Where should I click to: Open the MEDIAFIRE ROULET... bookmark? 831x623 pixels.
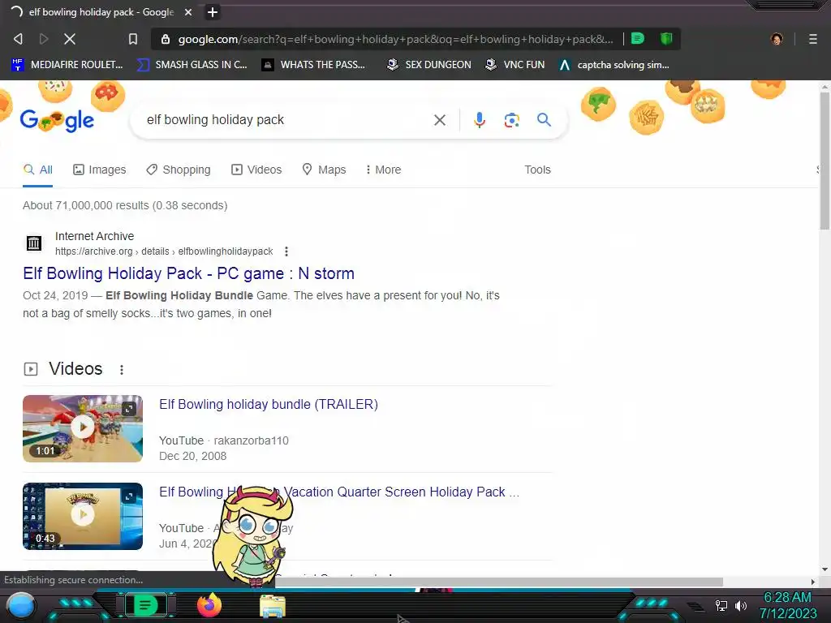click(67, 65)
